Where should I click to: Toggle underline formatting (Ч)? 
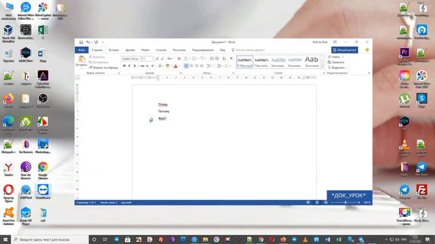pos(135,66)
